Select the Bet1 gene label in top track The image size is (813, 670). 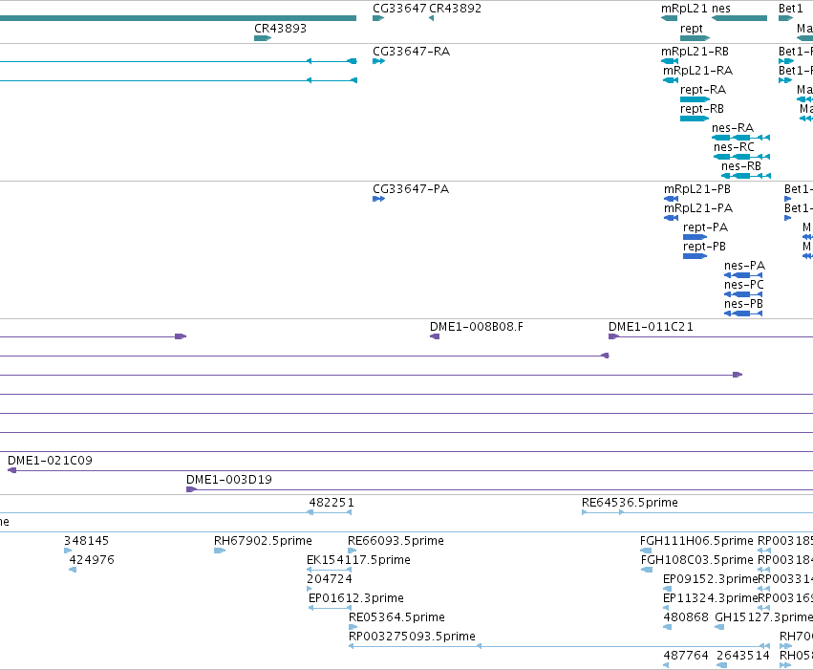tap(791, 9)
